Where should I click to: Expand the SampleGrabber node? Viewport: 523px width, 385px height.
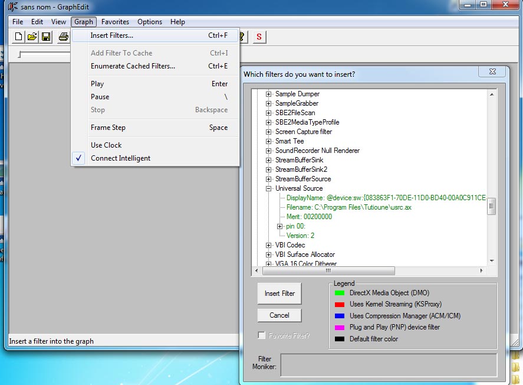pos(268,103)
